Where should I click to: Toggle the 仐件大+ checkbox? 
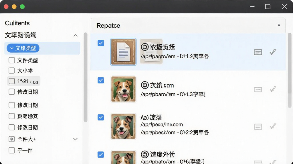point(11,139)
